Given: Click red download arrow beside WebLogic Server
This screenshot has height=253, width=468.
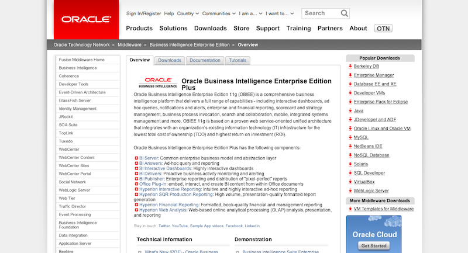Looking at the screenshot, I should (x=350, y=190).
